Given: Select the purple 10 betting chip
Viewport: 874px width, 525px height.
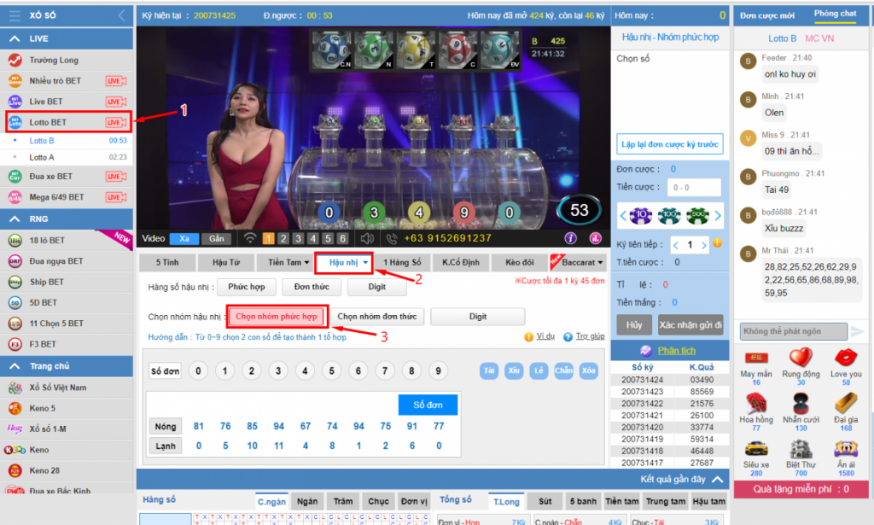Looking at the screenshot, I should [640, 214].
